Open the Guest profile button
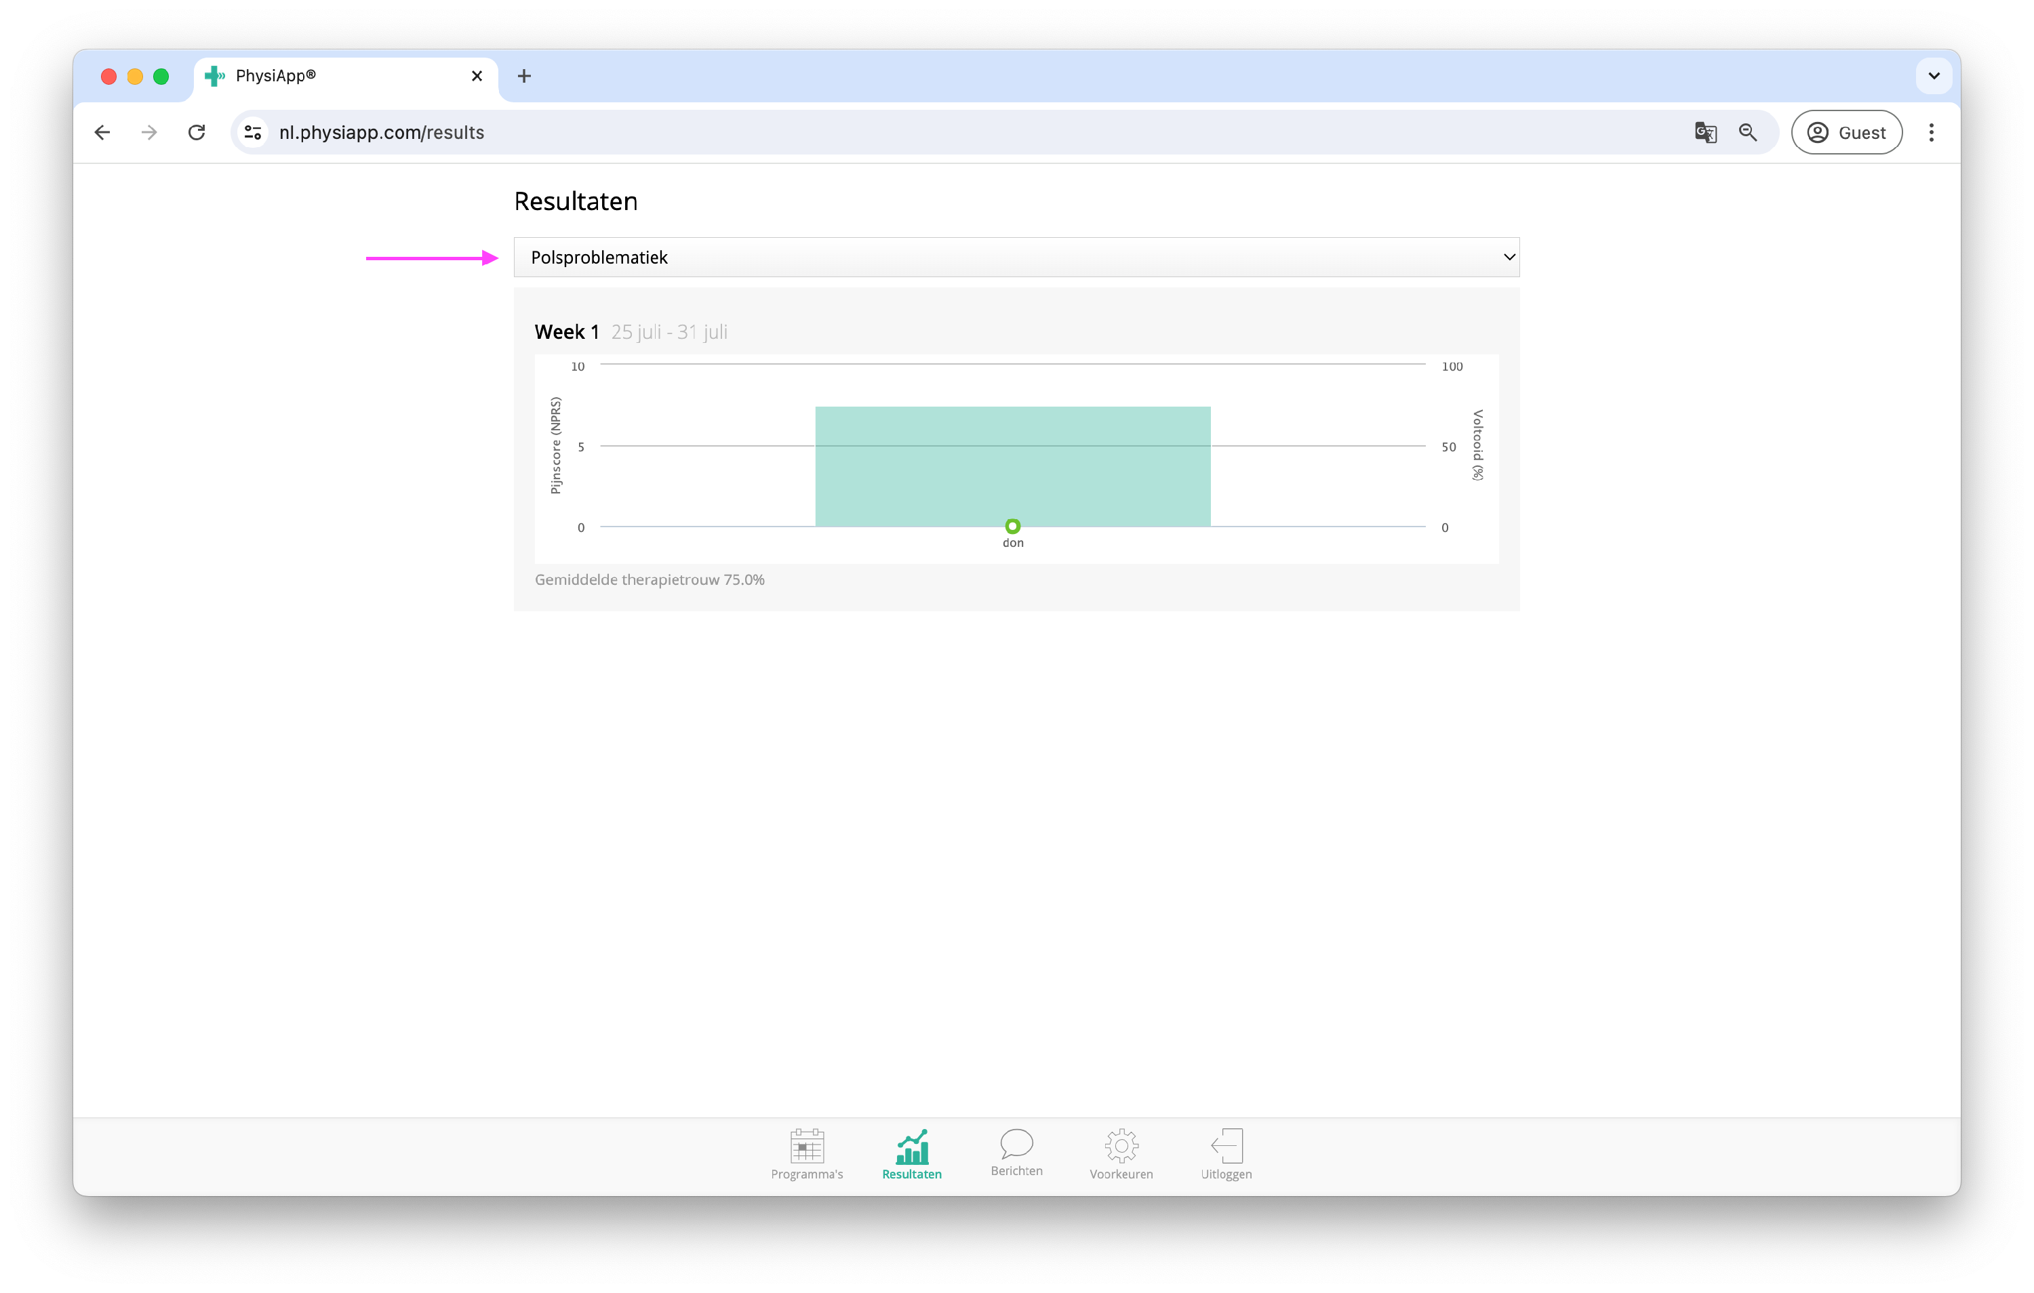2034x1293 pixels. click(1846, 131)
